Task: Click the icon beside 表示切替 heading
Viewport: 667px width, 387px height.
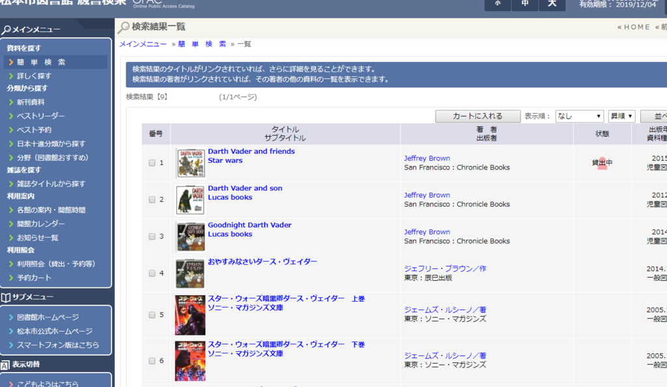Action: point(5,365)
